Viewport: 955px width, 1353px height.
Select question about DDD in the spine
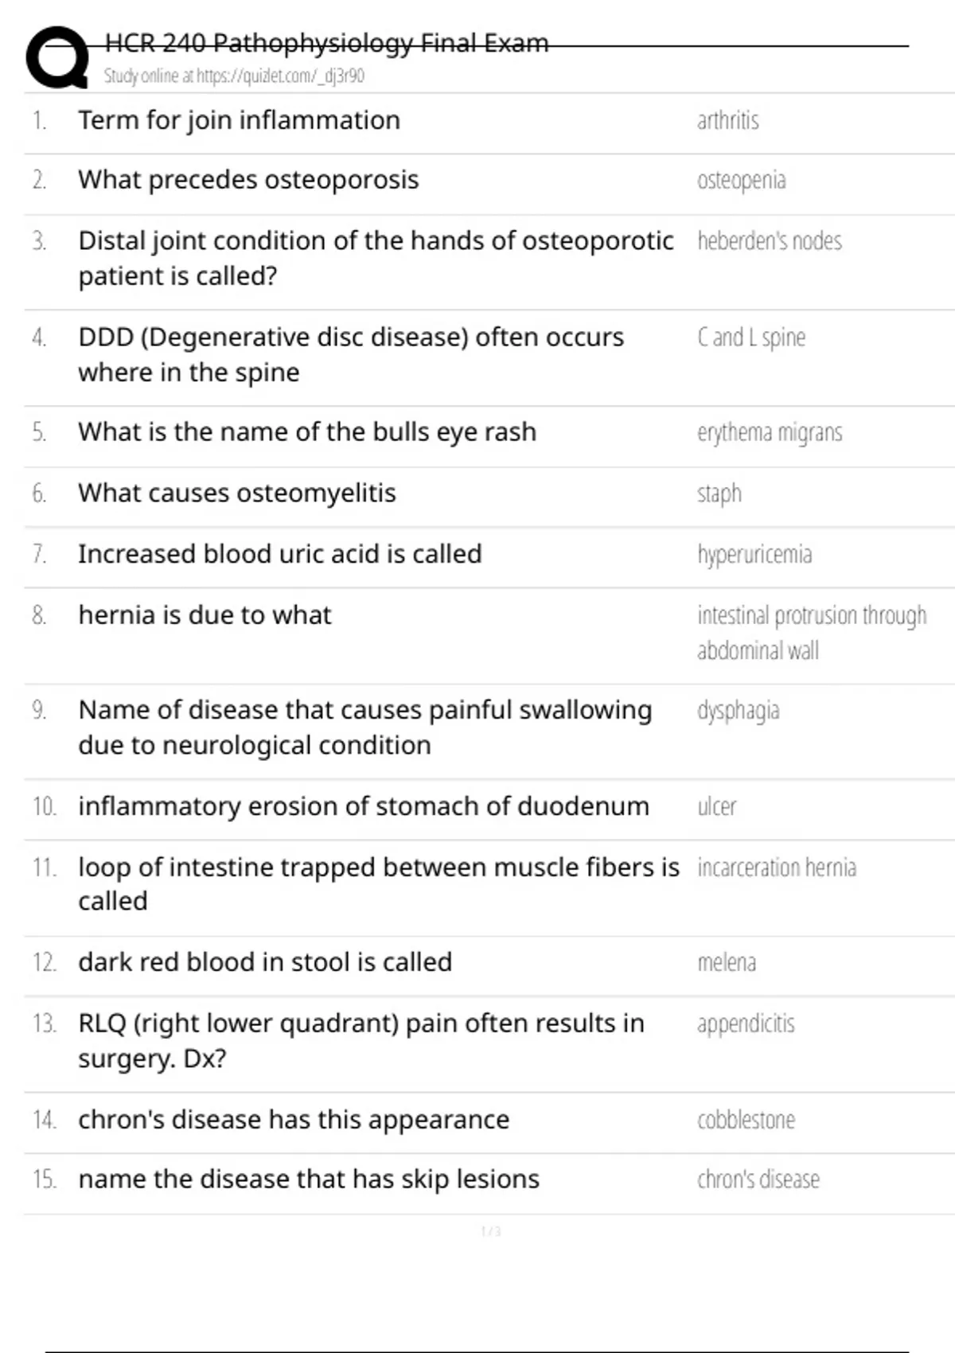tap(351, 355)
